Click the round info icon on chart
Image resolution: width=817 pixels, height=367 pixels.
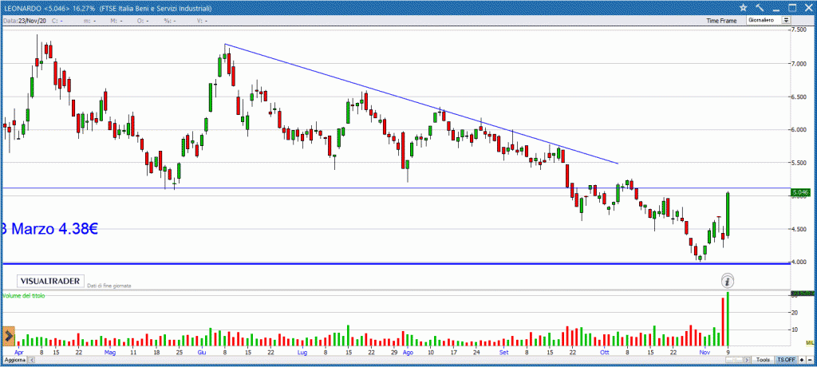point(728,282)
